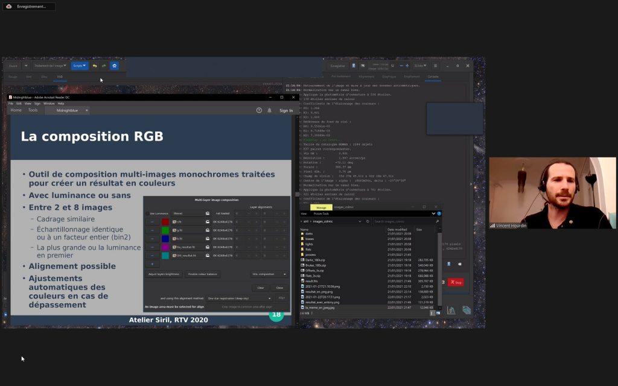Image resolution: width=618 pixels, height=386 pixels.
Task: Open Picture Tools in File Explorer ribbon
Action: point(321,214)
